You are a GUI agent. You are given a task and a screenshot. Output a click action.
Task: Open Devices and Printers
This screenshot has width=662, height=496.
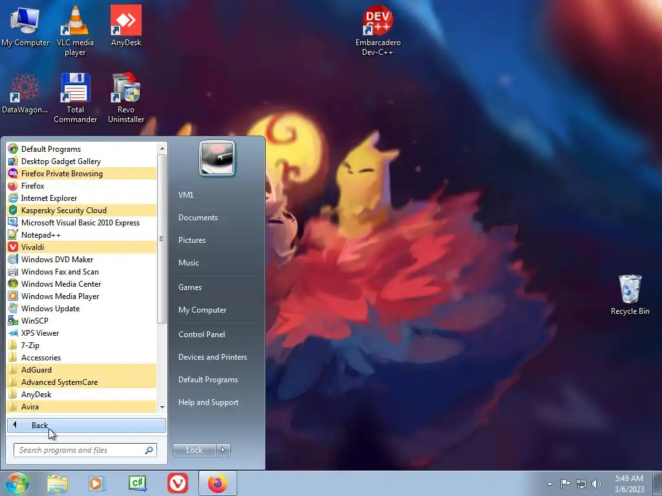pos(212,357)
